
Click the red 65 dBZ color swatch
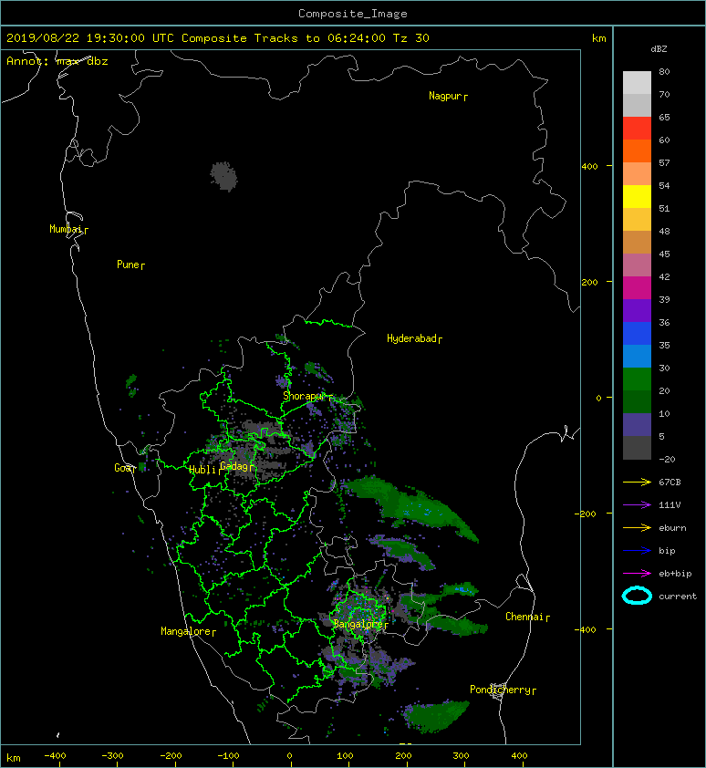[x=637, y=128]
